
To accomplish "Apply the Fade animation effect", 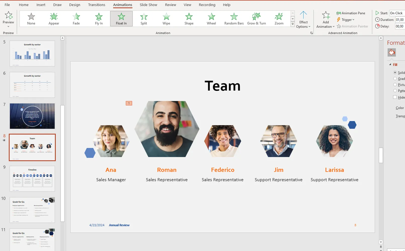I will pyautogui.click(x=76, y=19).
